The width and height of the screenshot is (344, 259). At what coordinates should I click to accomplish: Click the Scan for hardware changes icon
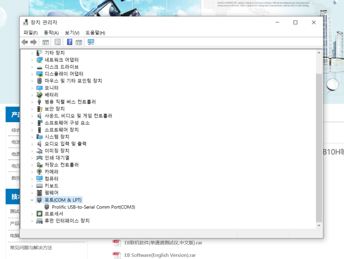coord(90,42)
